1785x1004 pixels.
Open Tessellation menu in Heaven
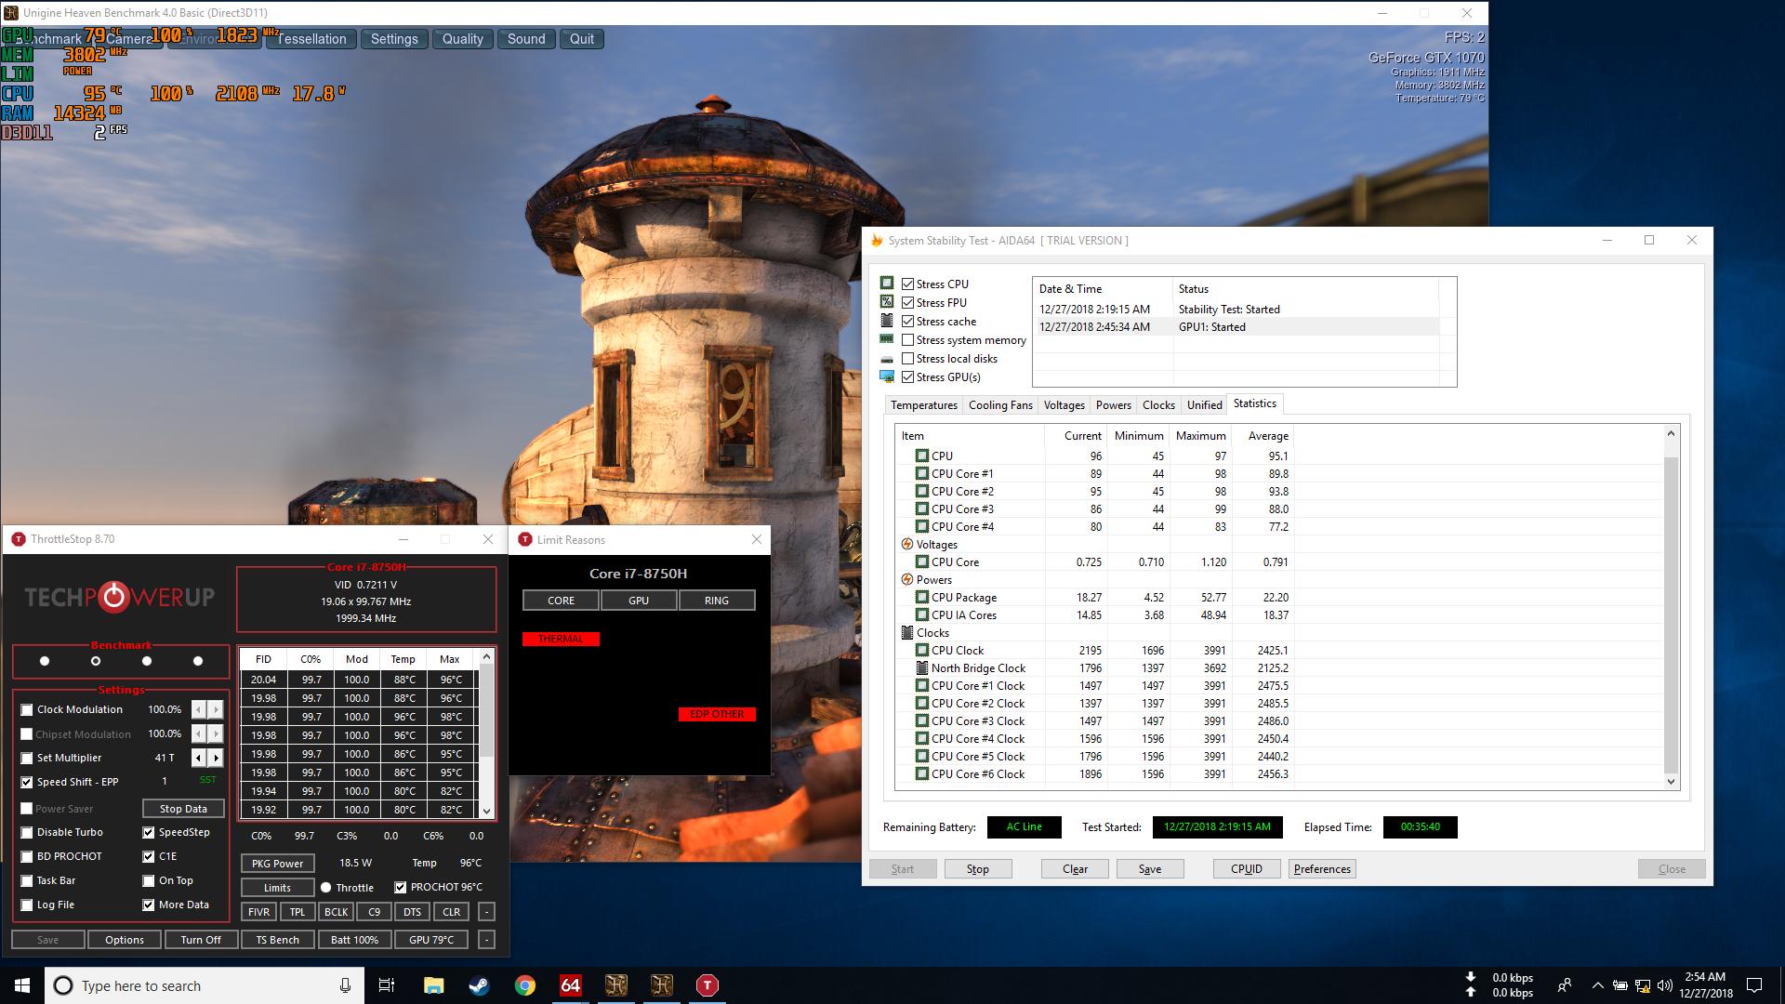tap(311, 39)
